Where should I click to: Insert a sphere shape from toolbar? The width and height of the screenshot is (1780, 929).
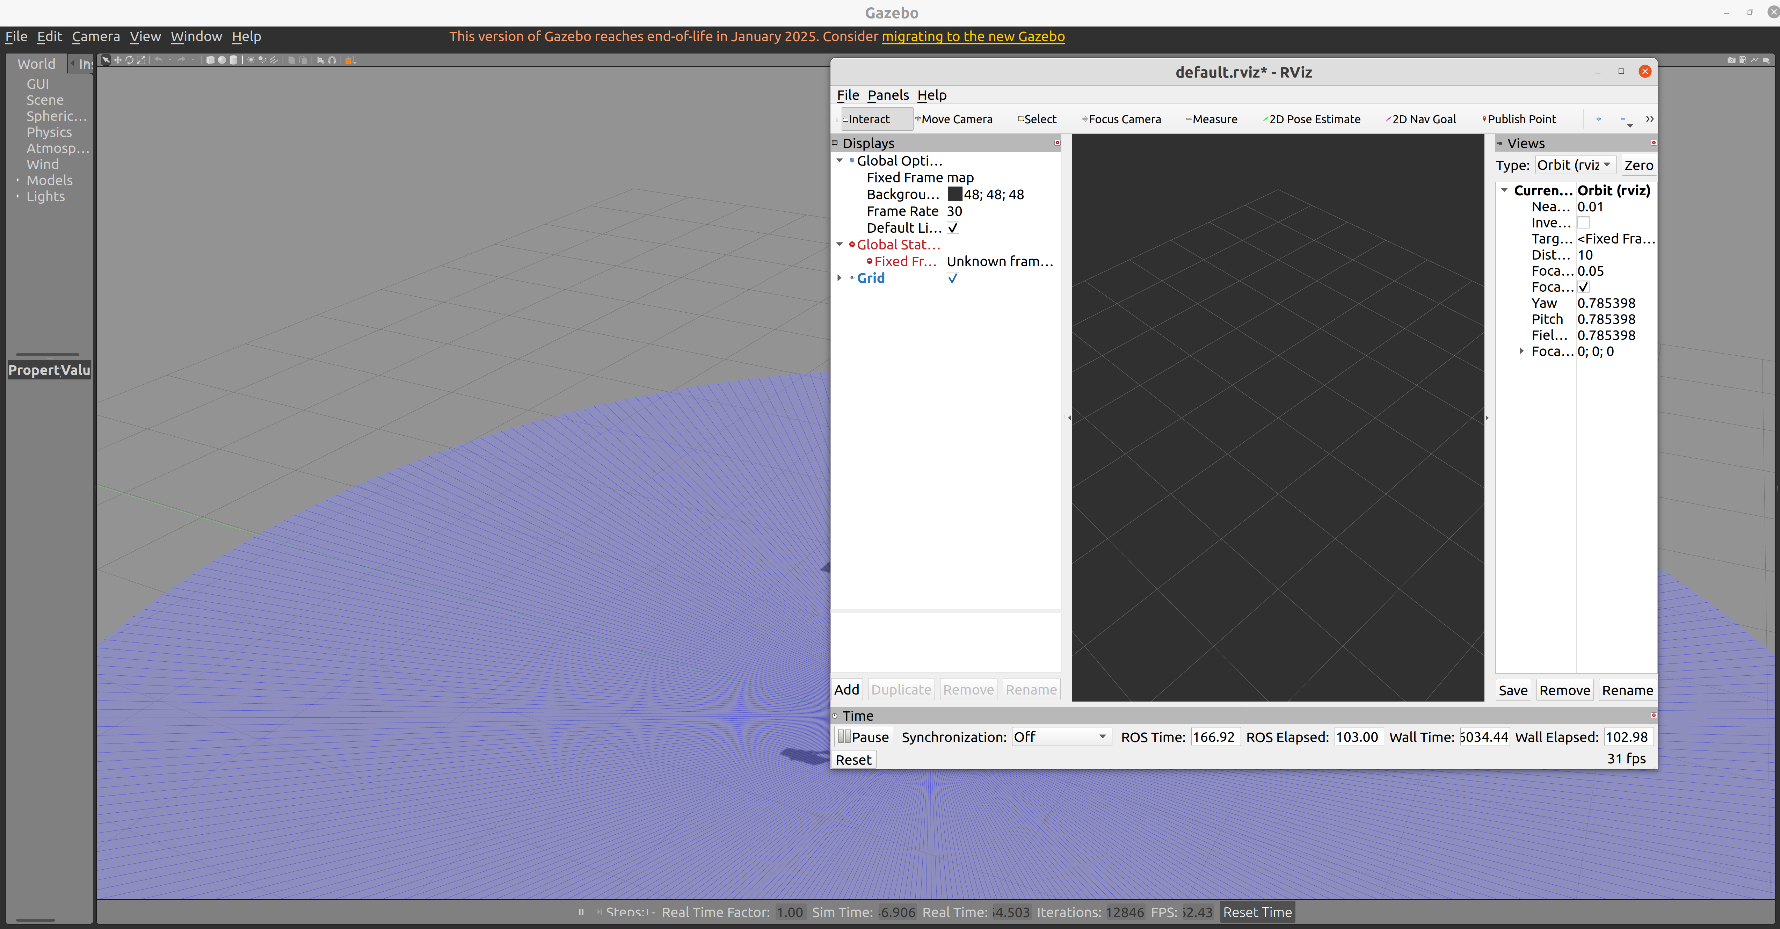(x=222, y=60)
